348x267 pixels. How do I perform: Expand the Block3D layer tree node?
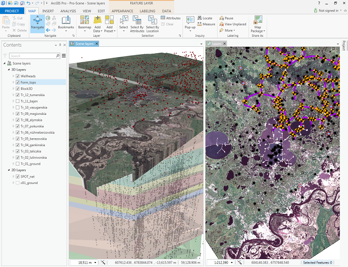13,89
